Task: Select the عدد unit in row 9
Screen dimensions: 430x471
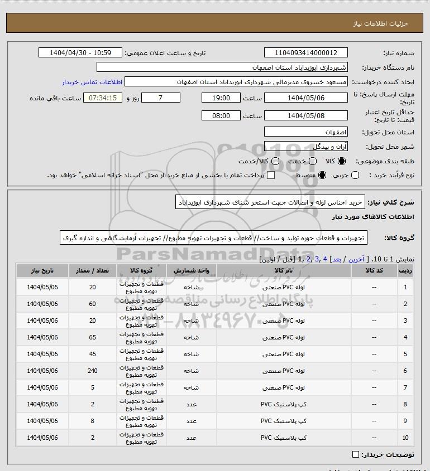Action: coord(192,421)
